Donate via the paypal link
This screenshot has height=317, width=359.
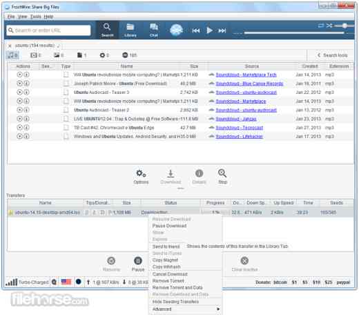[x=343, y=282]
